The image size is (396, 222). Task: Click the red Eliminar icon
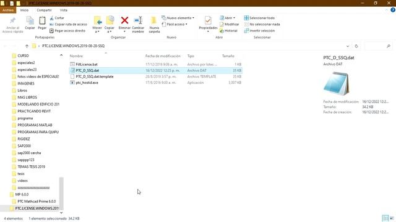tap(124, 20)
